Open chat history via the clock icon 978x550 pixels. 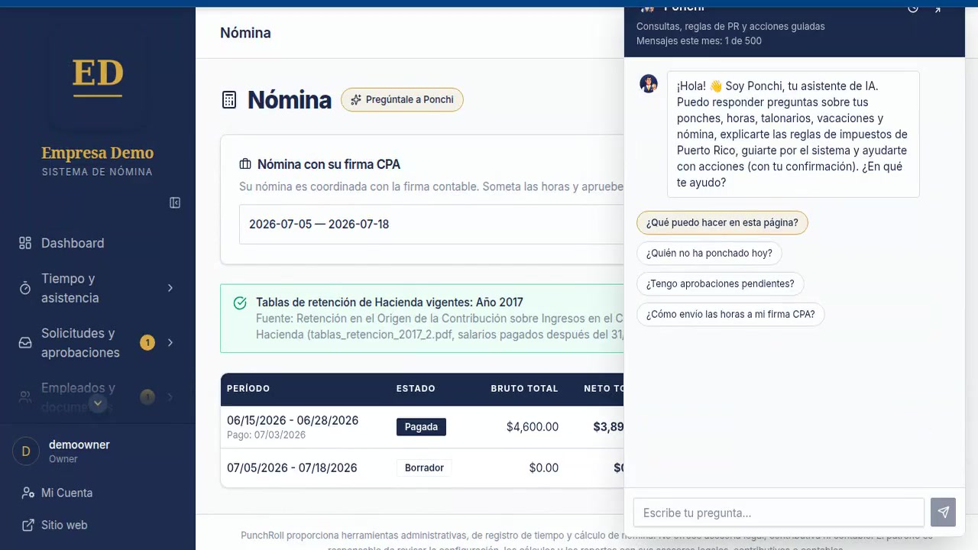click(912, 8)
